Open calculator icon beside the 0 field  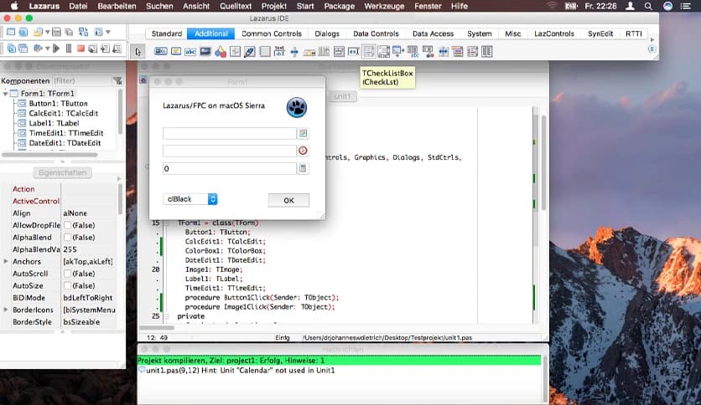304,168
